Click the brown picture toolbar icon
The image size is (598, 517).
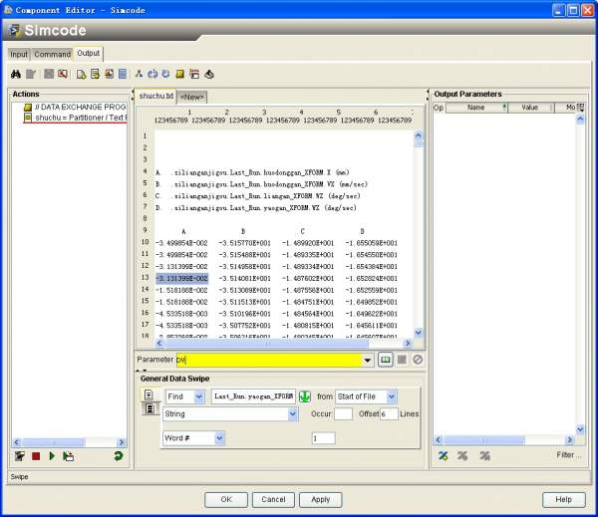click(109, 74)
